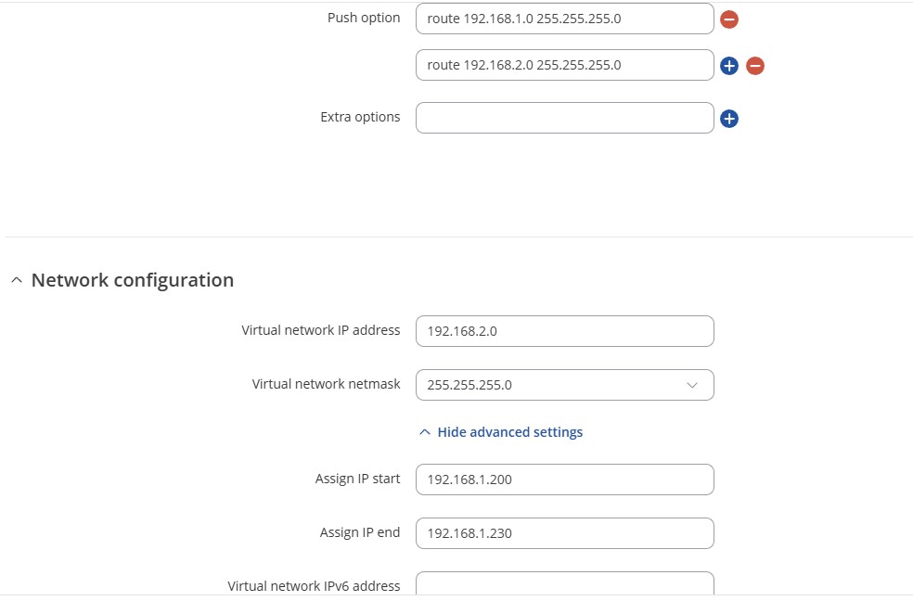Edit the Assign IP start field
The height and width of the screenshot is (601, 913).
[565, 480]
